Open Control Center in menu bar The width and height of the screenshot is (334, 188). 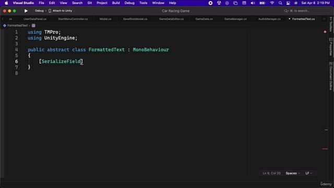[x=288, y=3]
